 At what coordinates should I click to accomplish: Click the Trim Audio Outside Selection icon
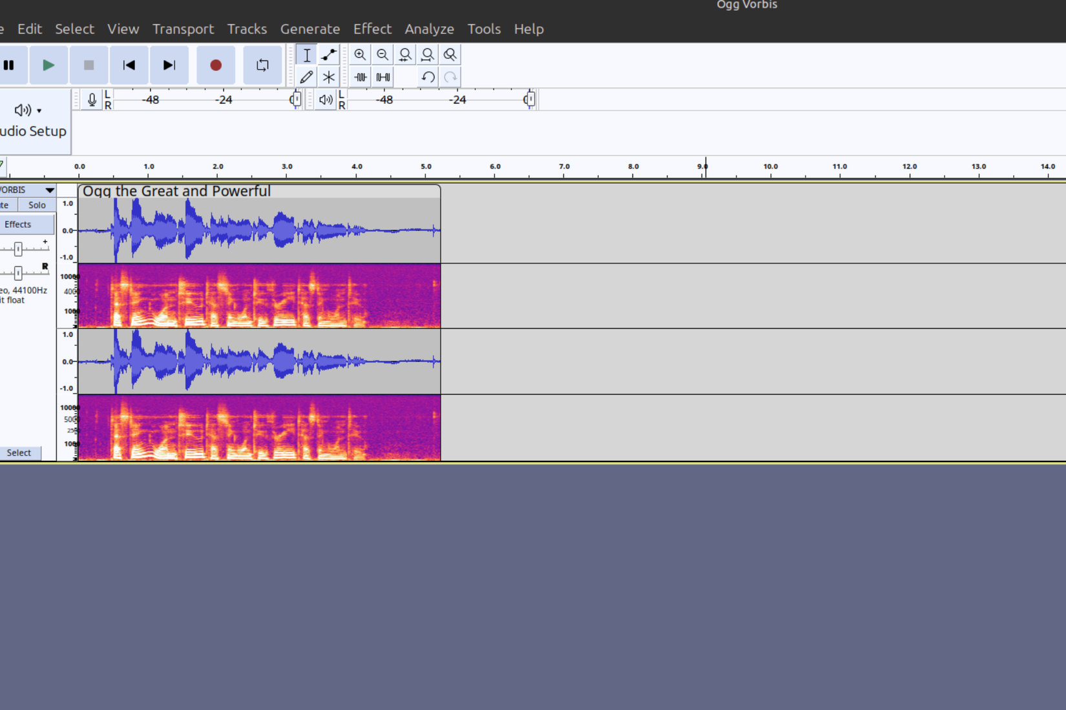(361, 76)
